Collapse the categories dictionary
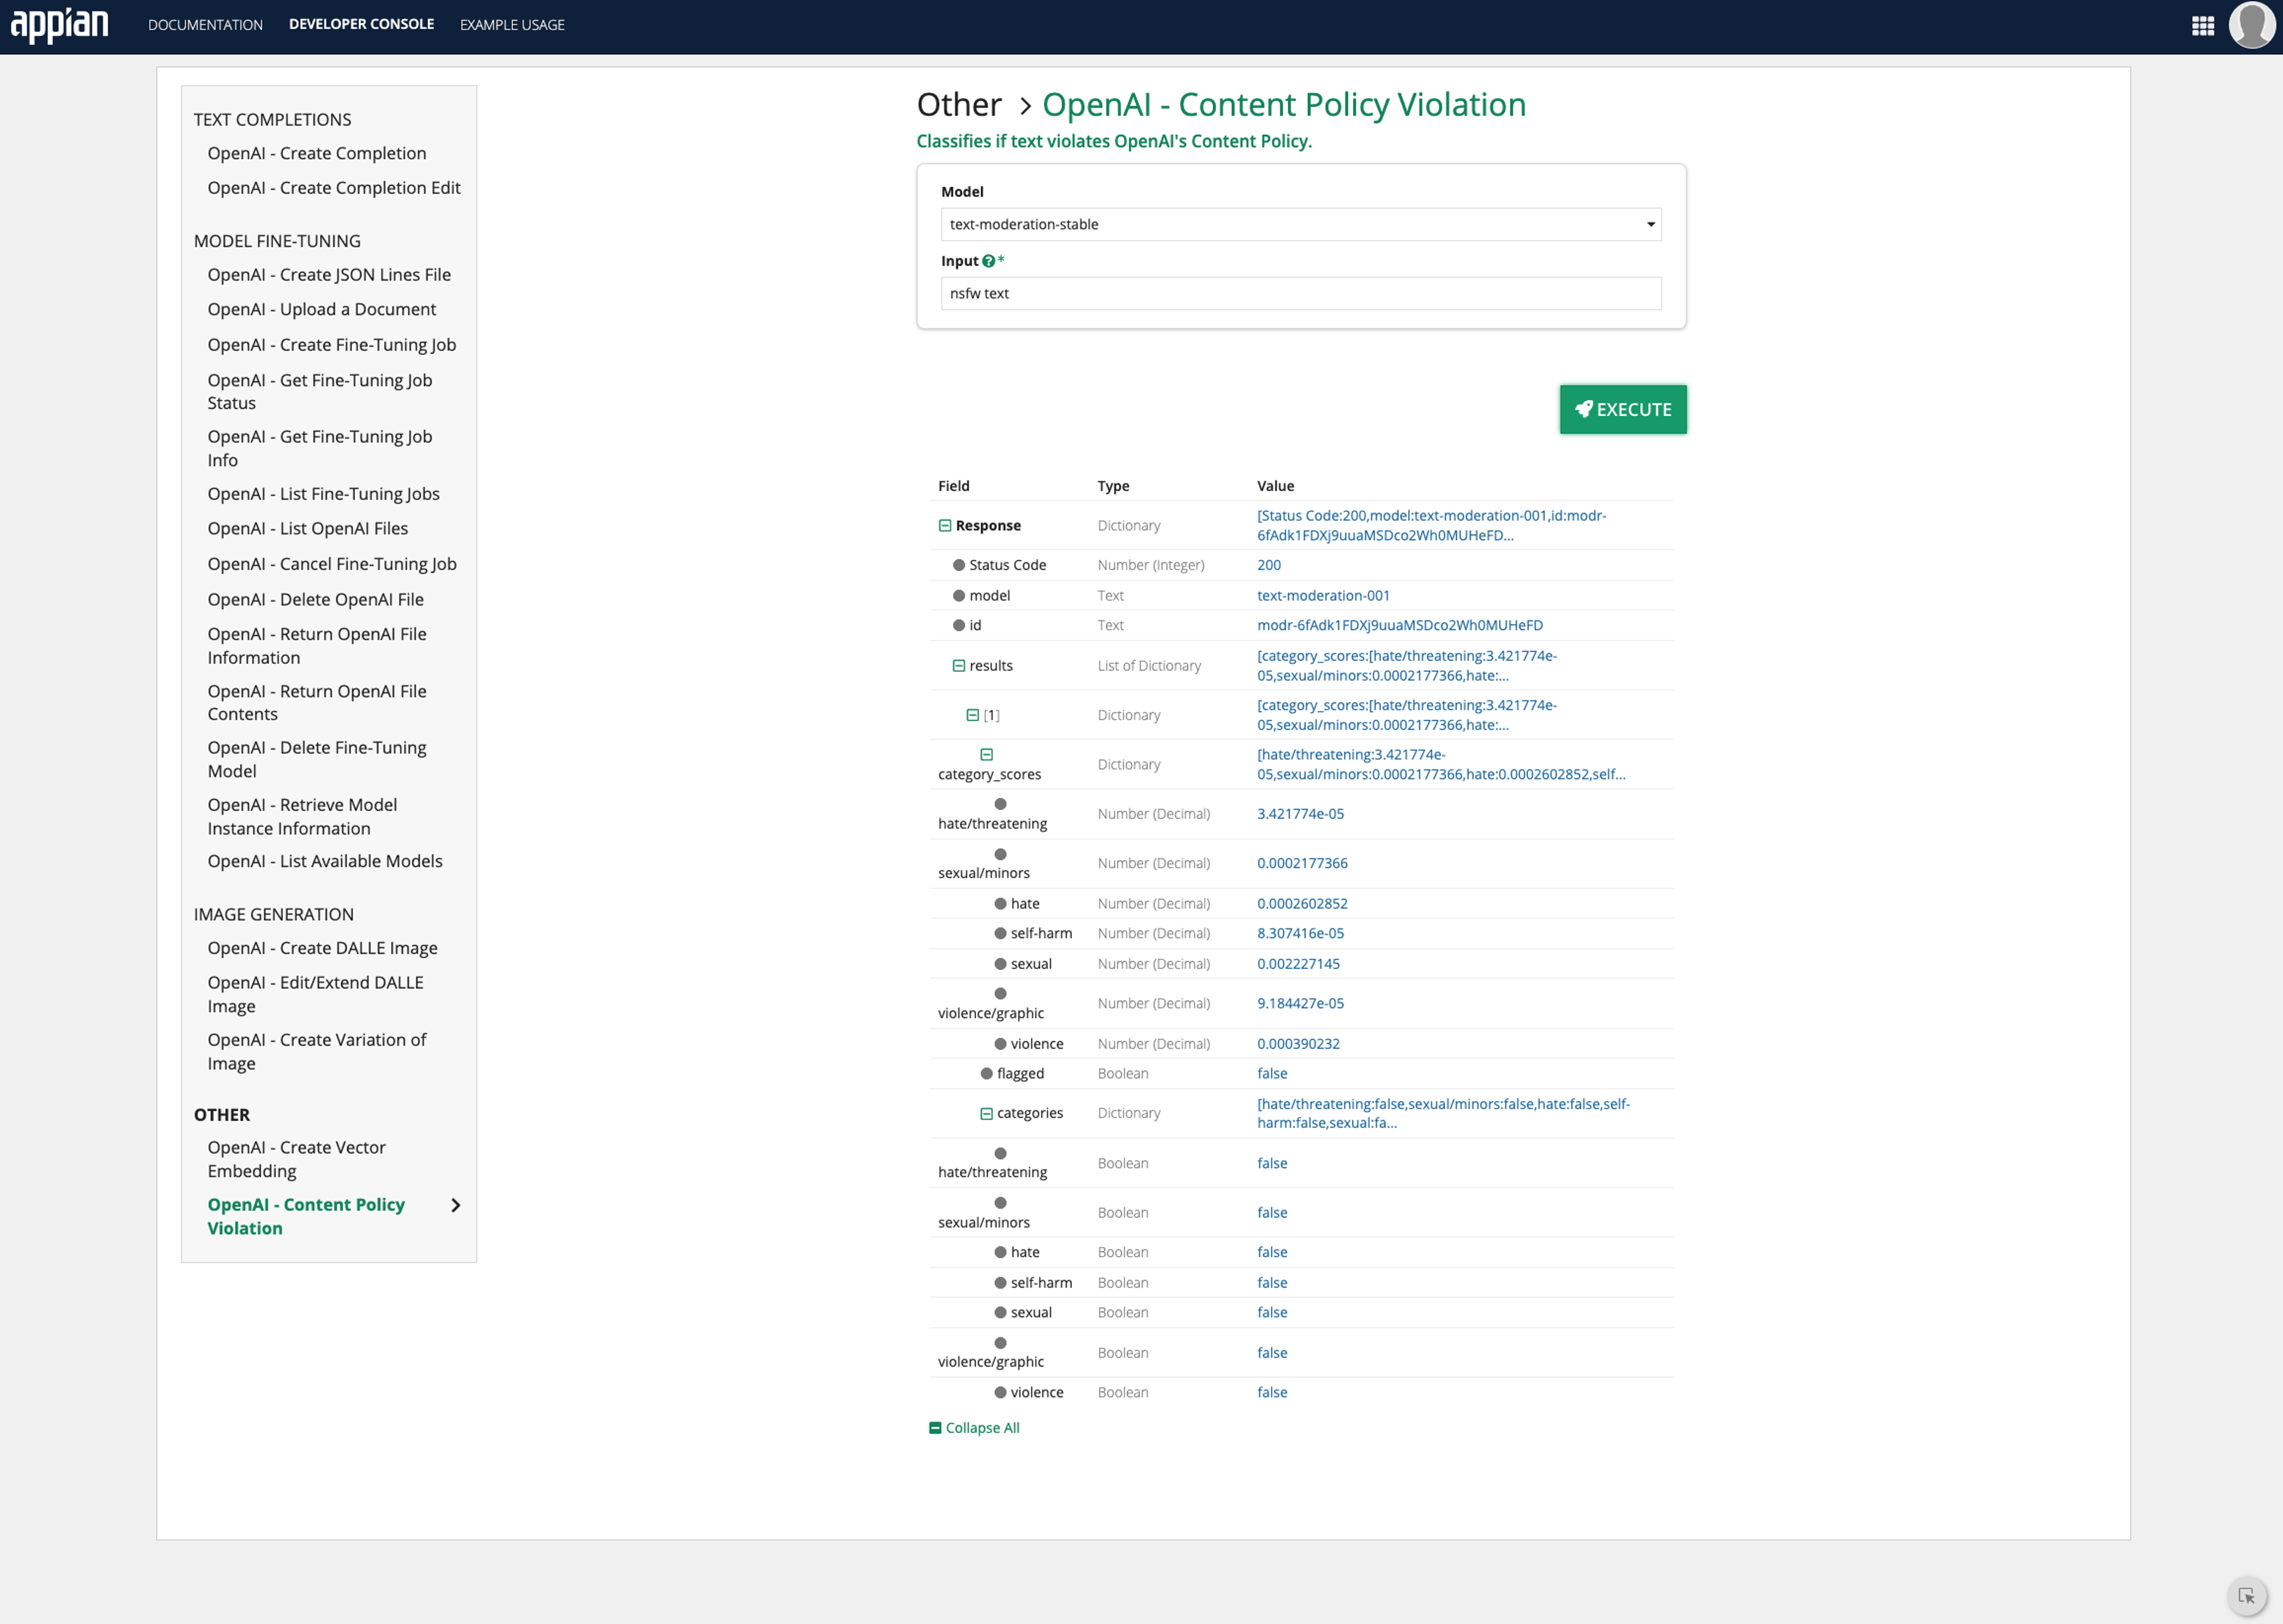 point(987,1114)
